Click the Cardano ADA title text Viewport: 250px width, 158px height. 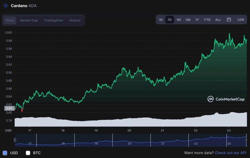tap(24, 6)
